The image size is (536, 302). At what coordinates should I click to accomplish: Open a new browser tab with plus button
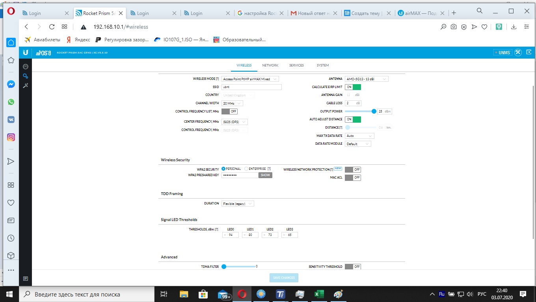tap(454, 13)
